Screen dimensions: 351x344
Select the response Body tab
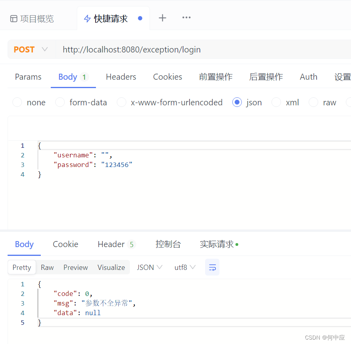click(x=24, y=244)
